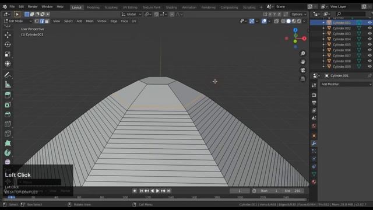
Task: Open Add Modifier dropdown
Action: tap(346, 84)
